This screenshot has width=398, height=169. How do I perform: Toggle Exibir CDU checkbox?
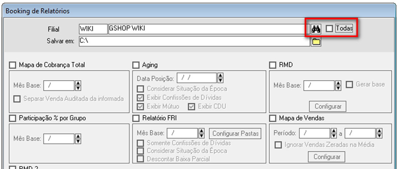[192, 107]
